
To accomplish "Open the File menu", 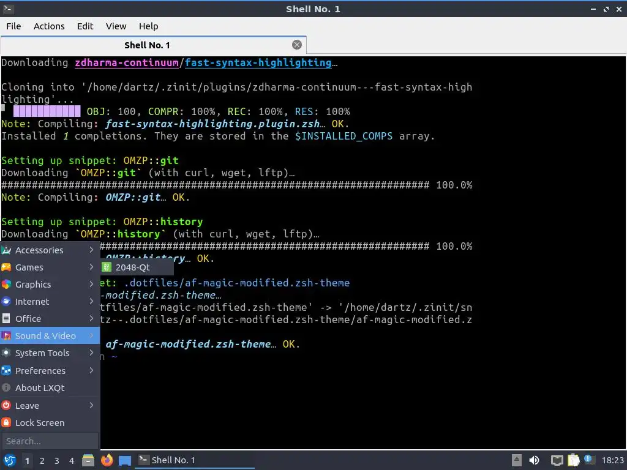I will 13,26.
